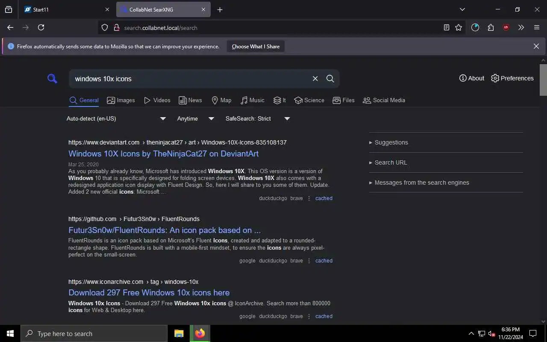Screen dimensions: 547x342
Task: Bookmark this page with star
Action: pos(459,27)
